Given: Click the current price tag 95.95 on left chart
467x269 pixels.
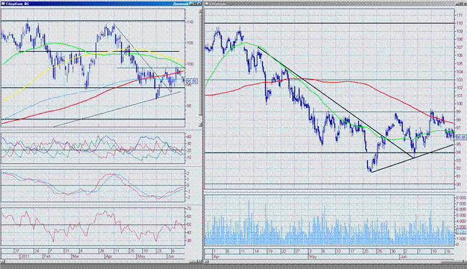Looking at the screenshot, I should pyautogui.click(x=193, y=81).
